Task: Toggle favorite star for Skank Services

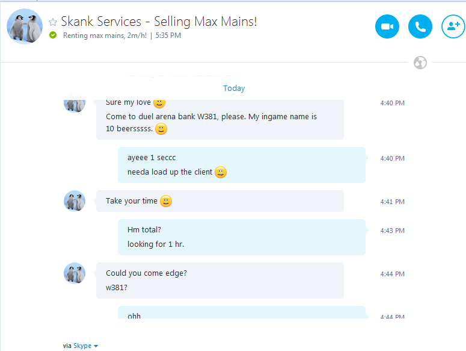Action: [53, 22]
